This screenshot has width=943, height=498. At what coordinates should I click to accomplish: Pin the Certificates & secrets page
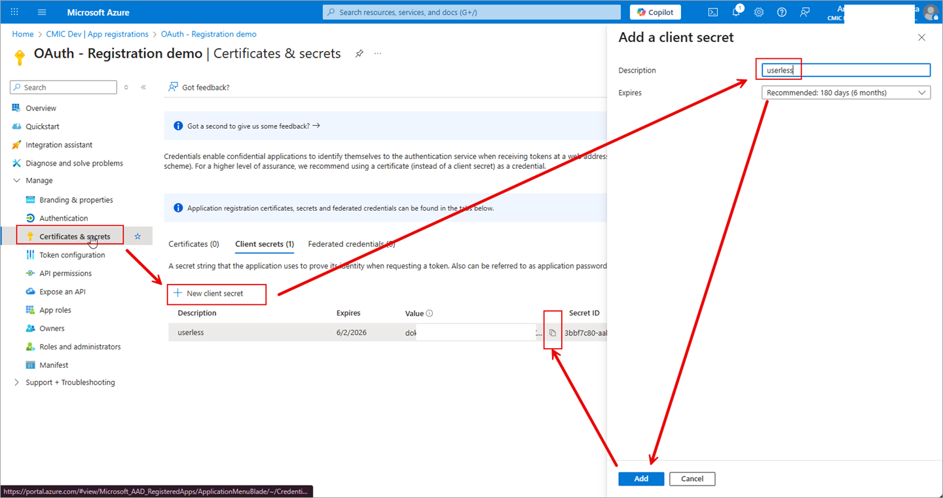pyautogui.click(x=359, y=54)
